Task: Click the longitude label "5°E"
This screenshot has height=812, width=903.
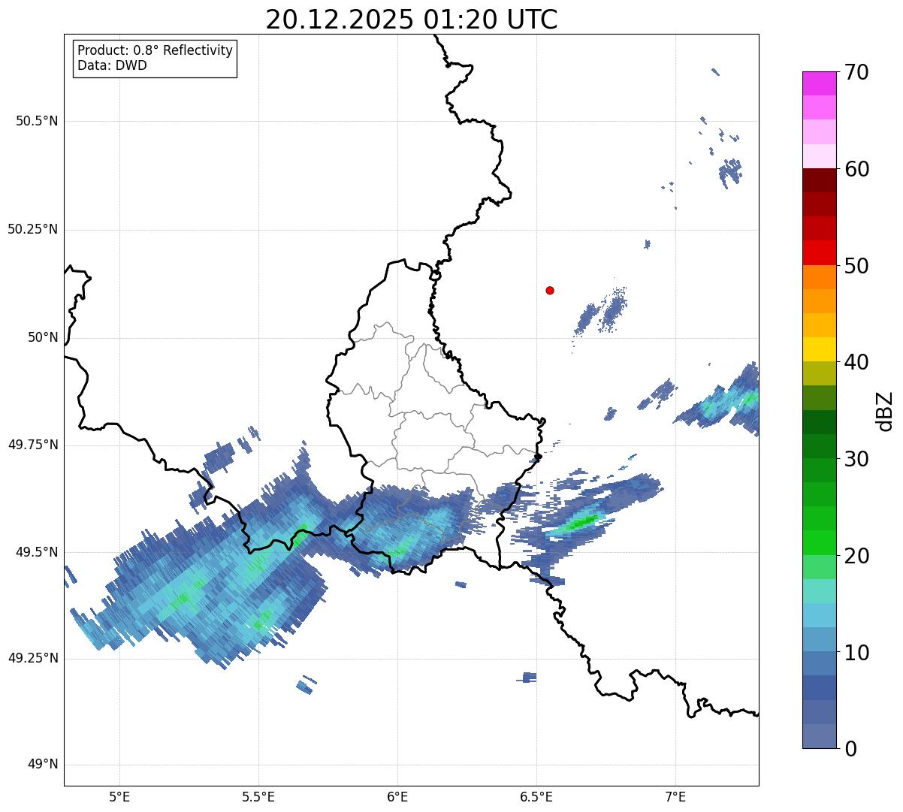Action: tap(119, 797)
